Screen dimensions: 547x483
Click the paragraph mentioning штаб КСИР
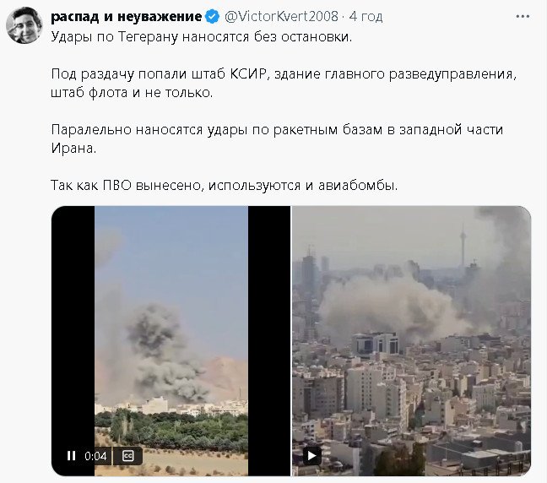pyautogui.click(x=283, y=83)
